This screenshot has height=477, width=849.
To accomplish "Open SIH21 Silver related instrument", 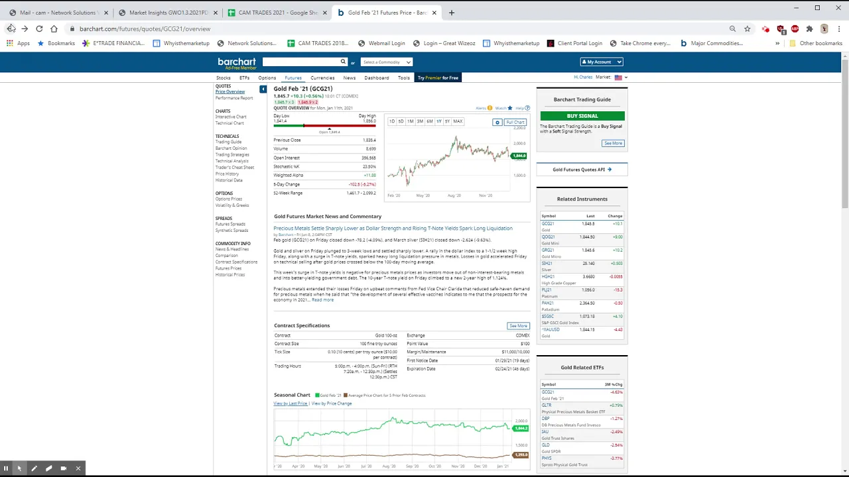I will [547, 264].
